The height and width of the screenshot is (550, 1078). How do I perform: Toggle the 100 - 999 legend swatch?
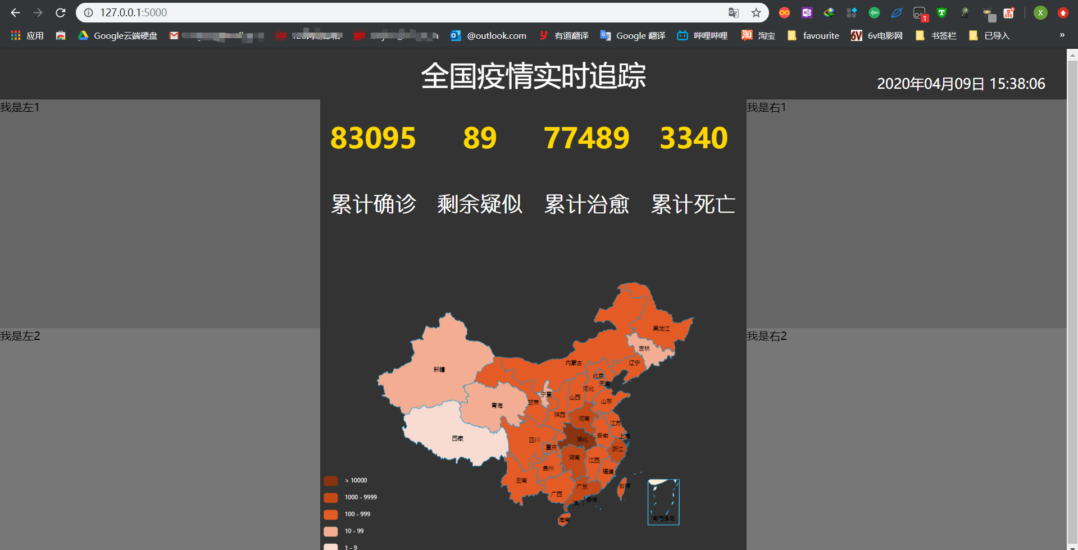pyautogui.click(x=331, y=515)
